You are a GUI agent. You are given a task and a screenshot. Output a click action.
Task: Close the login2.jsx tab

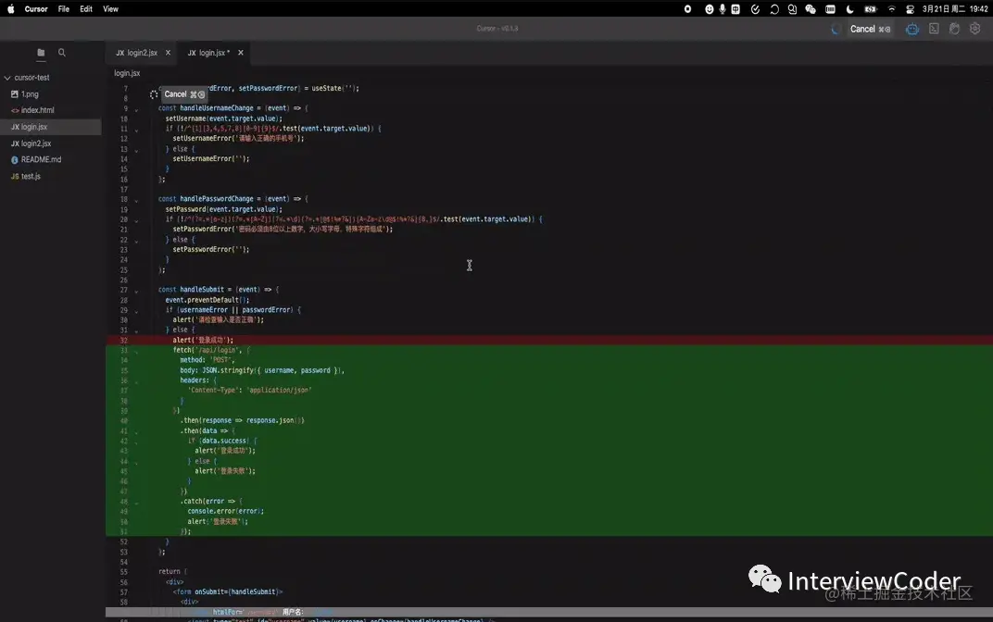click(168, 53)
